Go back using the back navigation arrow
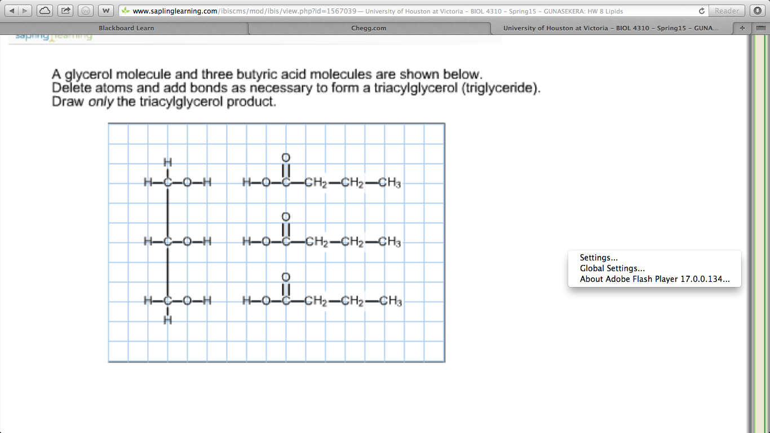 [x=12, y=10]
